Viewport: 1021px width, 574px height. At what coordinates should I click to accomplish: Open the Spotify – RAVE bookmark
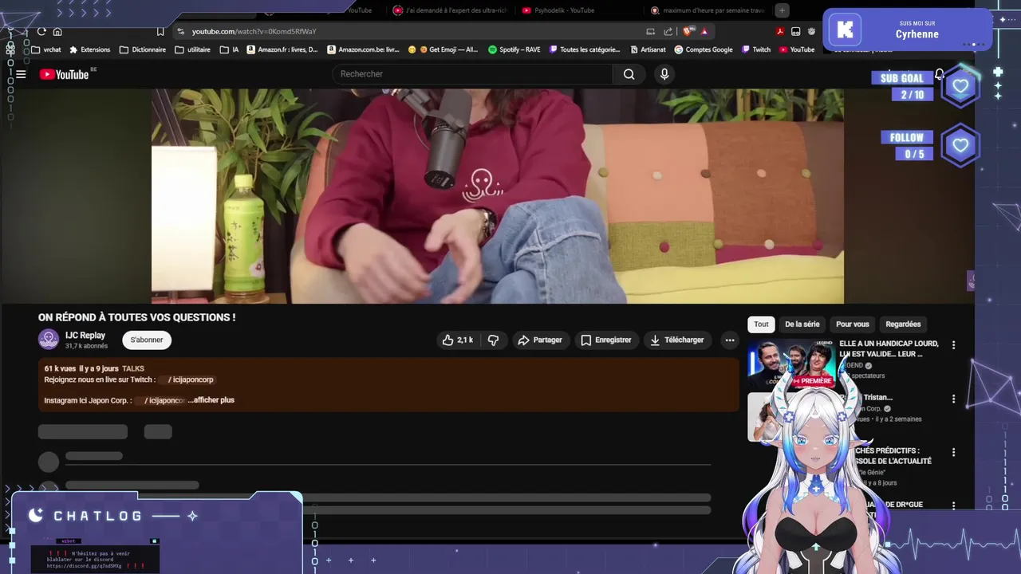click(514, 49)
